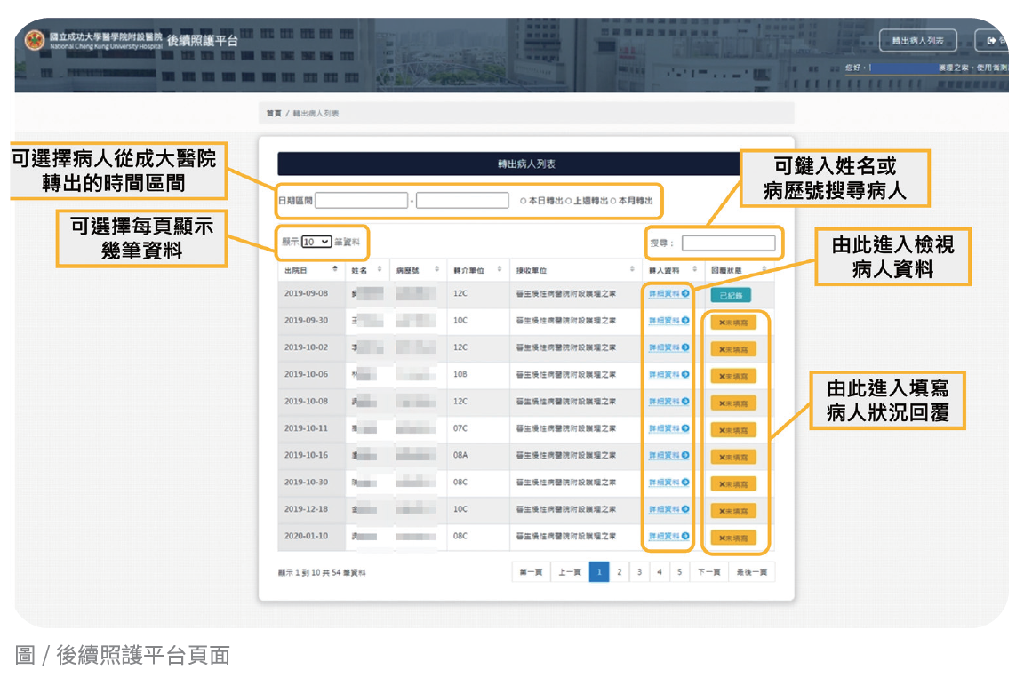This screenshot has width=1024, height=678.
Task: Click the NCKU Hospital logo icon
Action: (x=34, y=41)
